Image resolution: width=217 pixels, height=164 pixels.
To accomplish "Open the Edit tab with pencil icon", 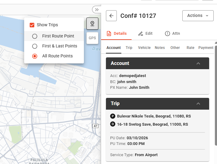I will click(145, 34).
